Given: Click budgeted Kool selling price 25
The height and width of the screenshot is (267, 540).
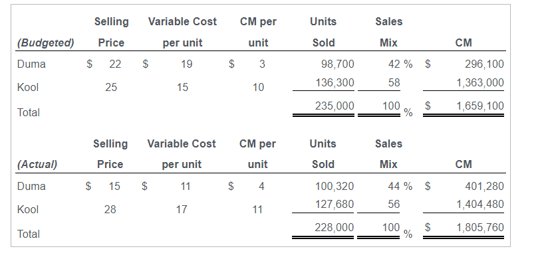Looking at the screenshot, I should click(x=111, y=88).
